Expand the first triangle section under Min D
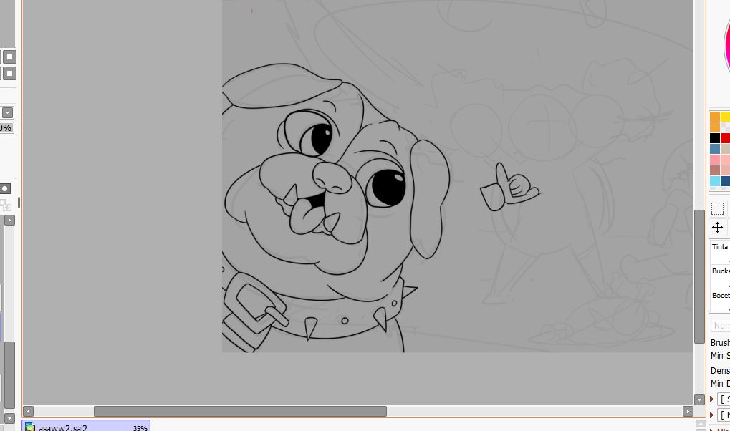The width and height of the screenshot is (730, 431). [711, 399]
